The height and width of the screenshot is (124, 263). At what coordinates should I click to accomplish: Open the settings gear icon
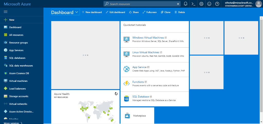coord(201,4)
